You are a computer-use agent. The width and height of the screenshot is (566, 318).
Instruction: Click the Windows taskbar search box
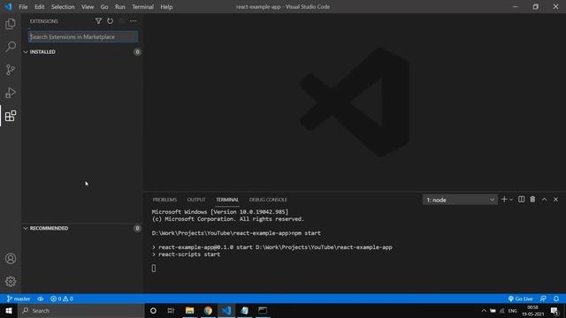point(81,310)
